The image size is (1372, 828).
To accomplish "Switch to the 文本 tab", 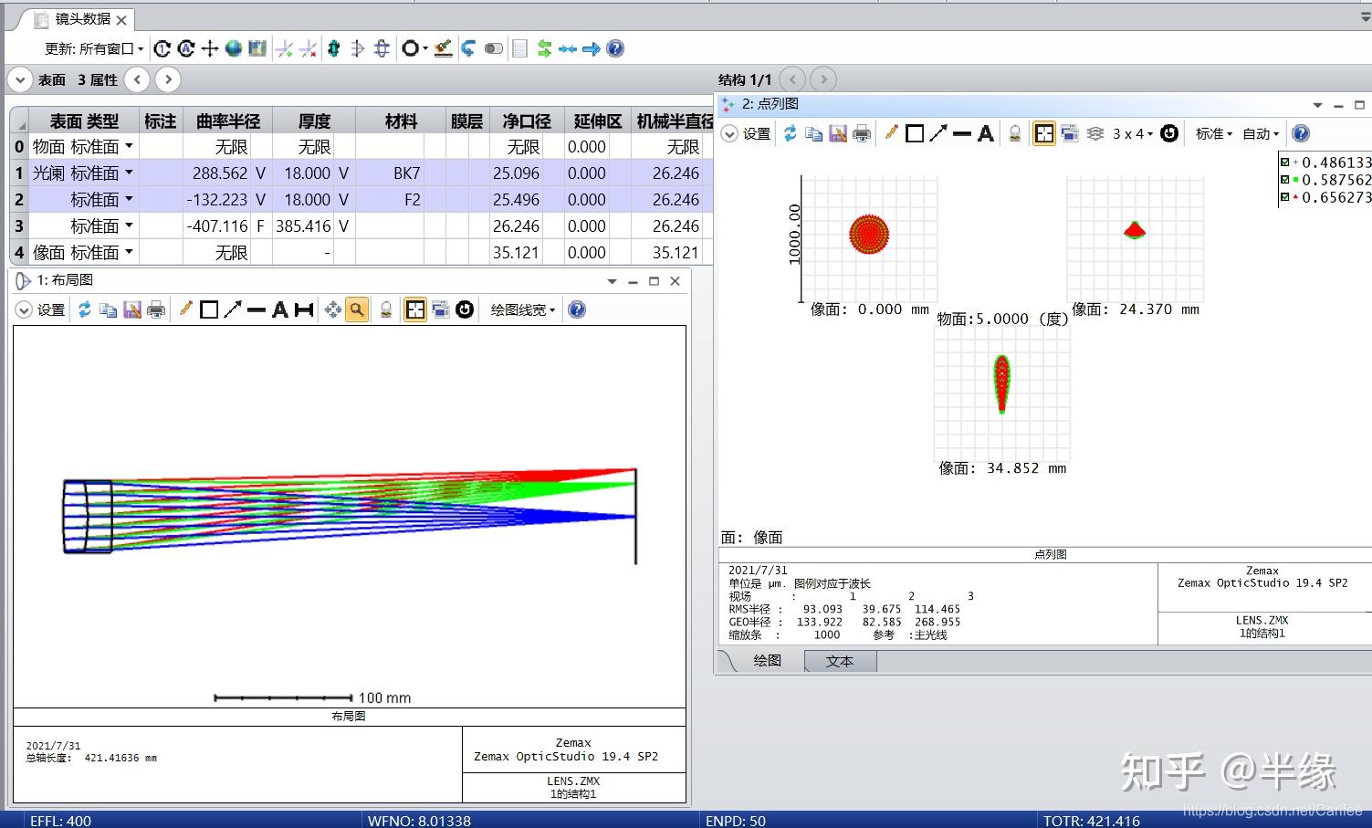I will (x=839, y=661).
